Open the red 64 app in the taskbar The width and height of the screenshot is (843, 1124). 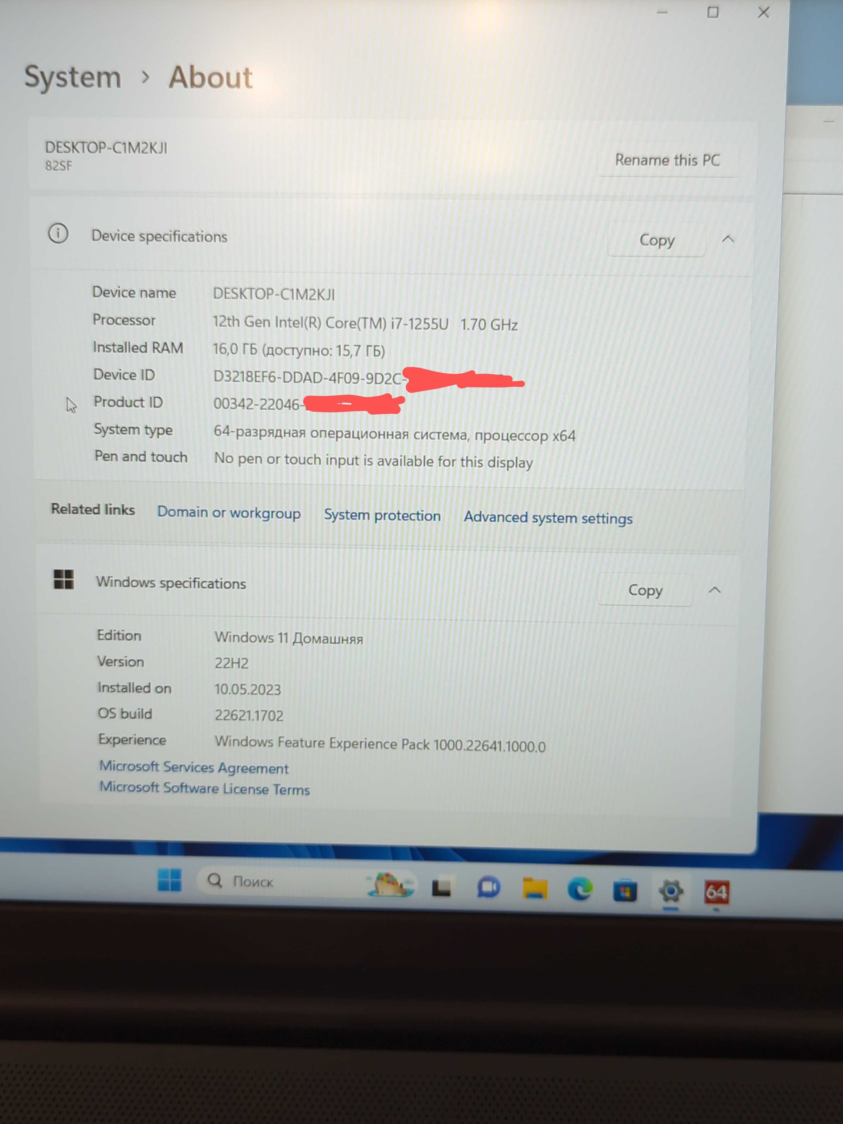(x=716, y=892)
